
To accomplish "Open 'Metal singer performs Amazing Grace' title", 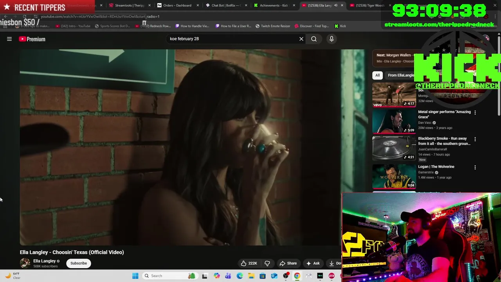I will pos(444,114).
